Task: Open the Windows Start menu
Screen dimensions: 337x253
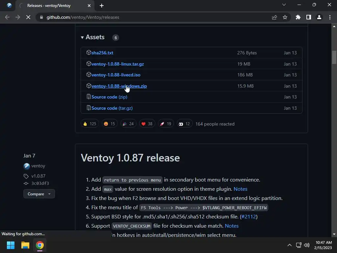Action: pyautogui.click(x=11, y=245)
